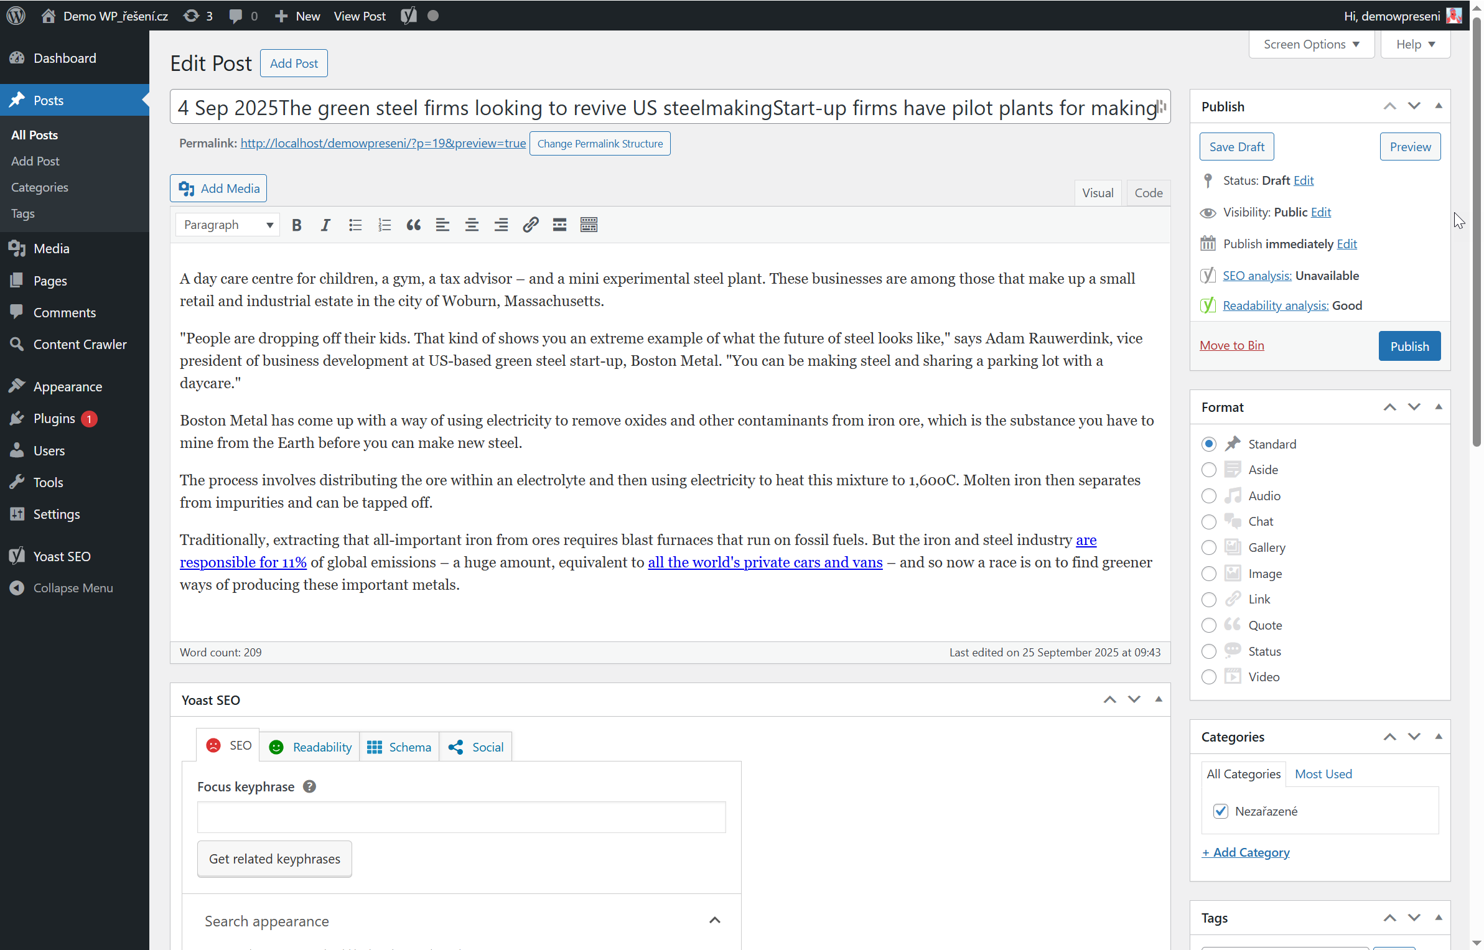Click the Focus keyphrase input field

pyautogui.click(x=461, y=817)
